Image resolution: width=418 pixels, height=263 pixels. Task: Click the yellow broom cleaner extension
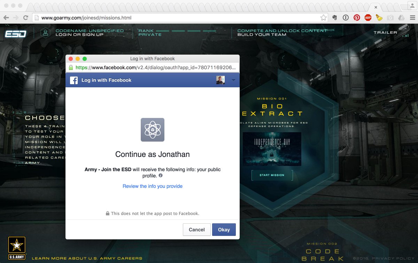(x=379, y=17)
